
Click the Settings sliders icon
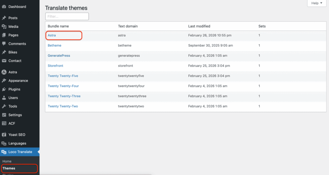(x=4, y=115)
